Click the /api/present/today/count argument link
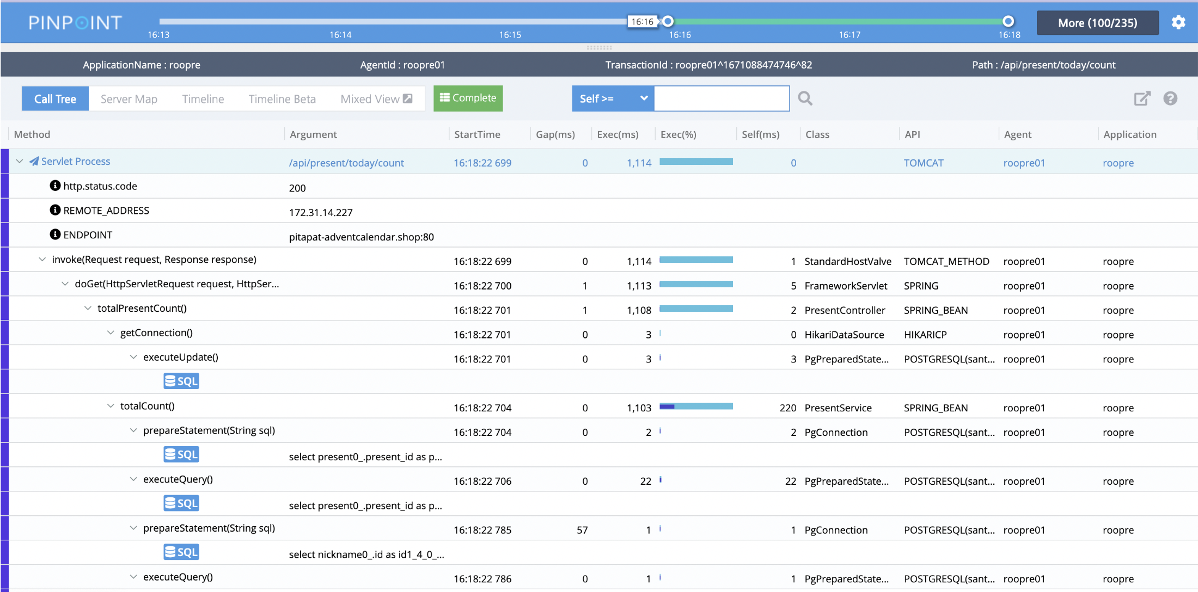The height and width of the screenshot is (592, 1198). tap(346, 163)
